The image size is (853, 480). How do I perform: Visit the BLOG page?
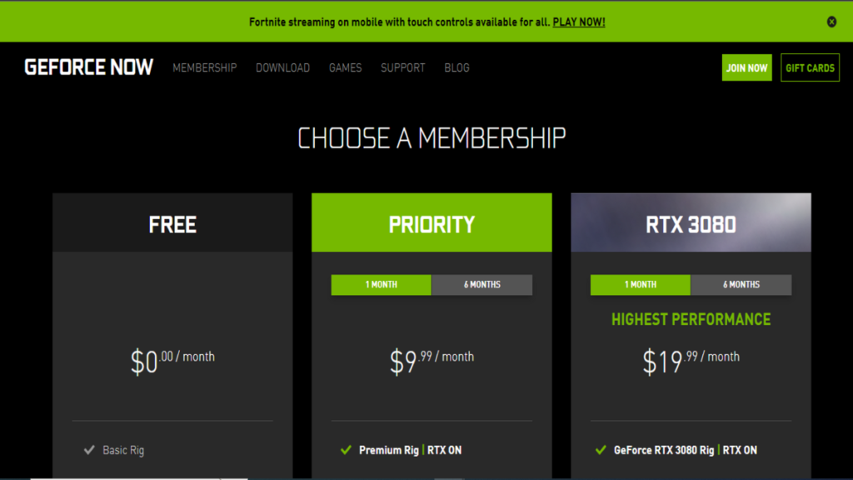click(456, 67)
